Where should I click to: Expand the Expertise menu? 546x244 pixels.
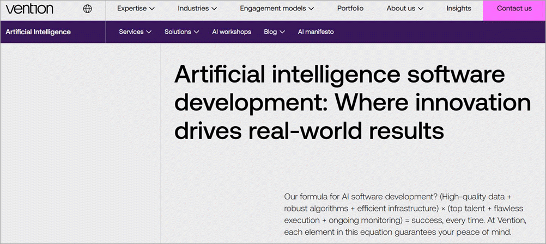[136, 9]
